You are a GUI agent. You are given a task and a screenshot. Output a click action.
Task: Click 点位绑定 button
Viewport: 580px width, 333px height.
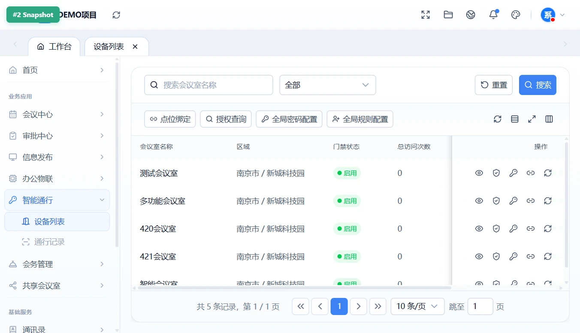point(170,119)
